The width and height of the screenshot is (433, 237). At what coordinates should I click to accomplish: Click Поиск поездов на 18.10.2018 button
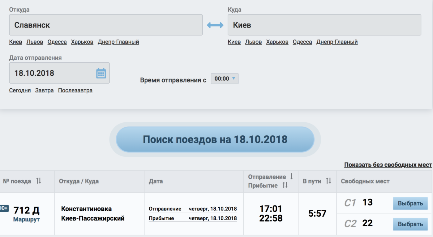[x=215, y=139]
